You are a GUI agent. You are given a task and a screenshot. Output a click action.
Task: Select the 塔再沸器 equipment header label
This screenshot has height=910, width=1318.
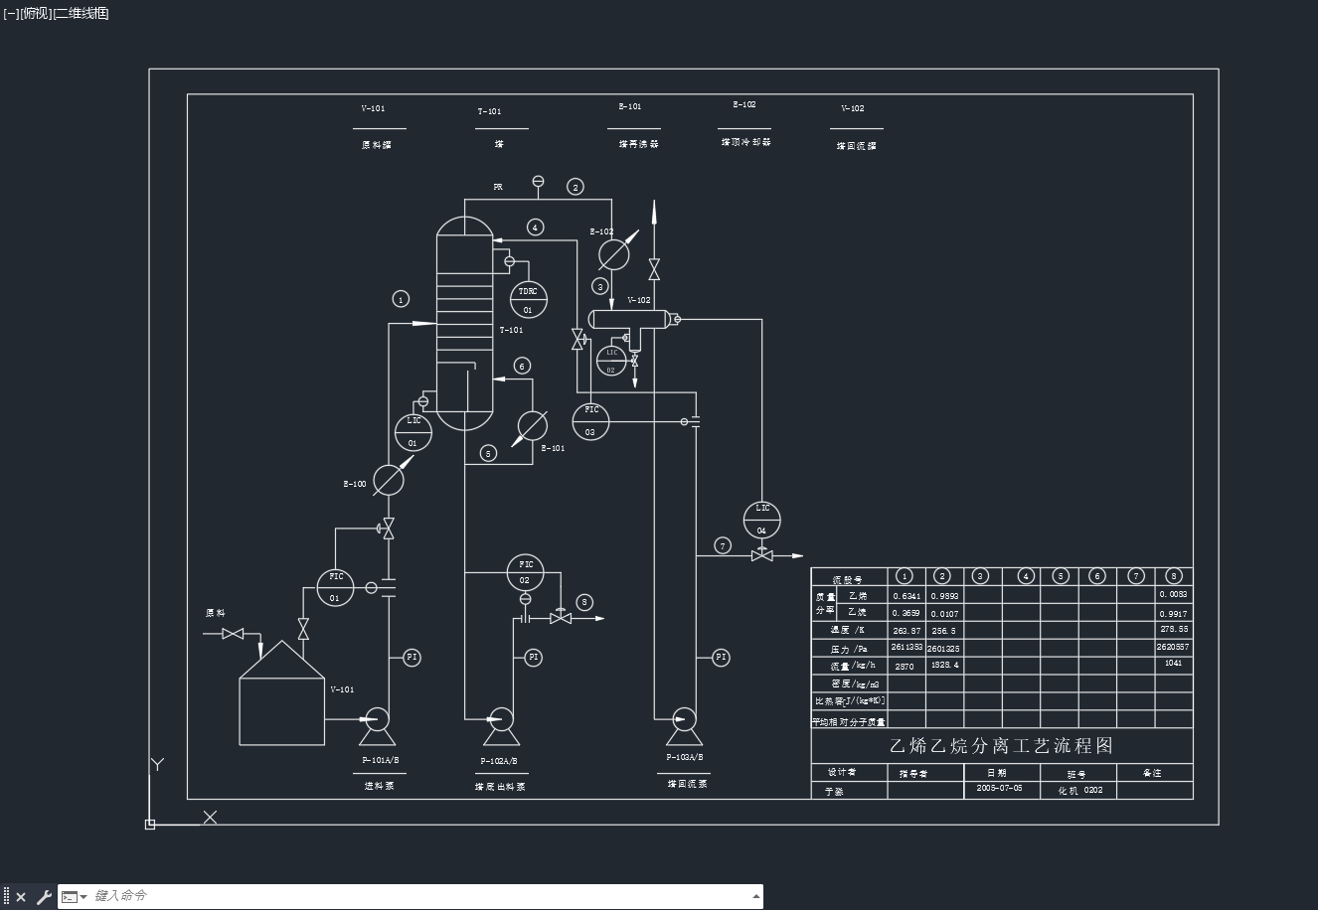[638, 144]
